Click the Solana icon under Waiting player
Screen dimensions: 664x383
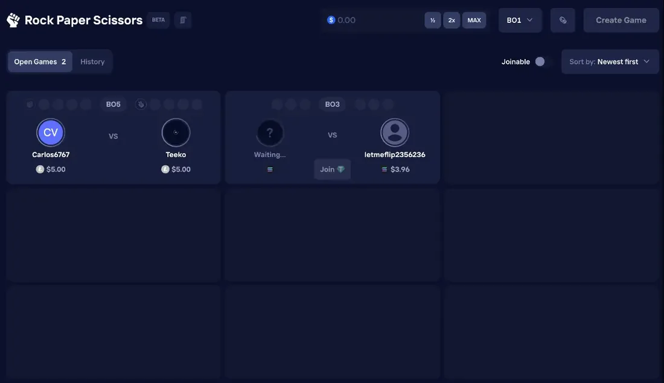coord(270,169)
